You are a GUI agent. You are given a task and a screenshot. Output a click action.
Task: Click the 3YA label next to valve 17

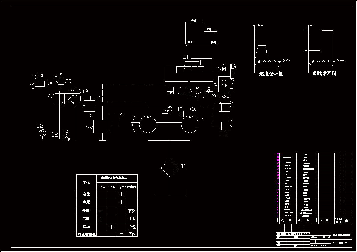(x=83, y=91)
